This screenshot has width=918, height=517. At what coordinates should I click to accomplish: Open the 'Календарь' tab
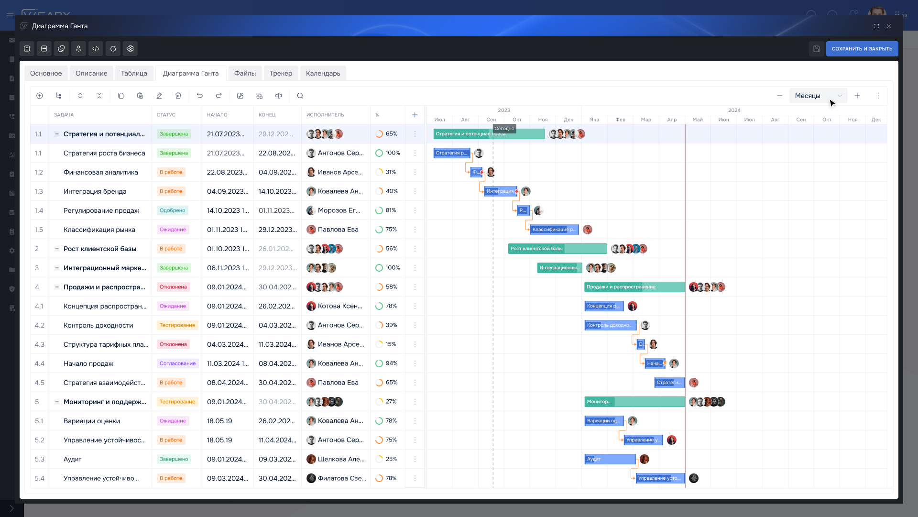click(x=323, y=73)
